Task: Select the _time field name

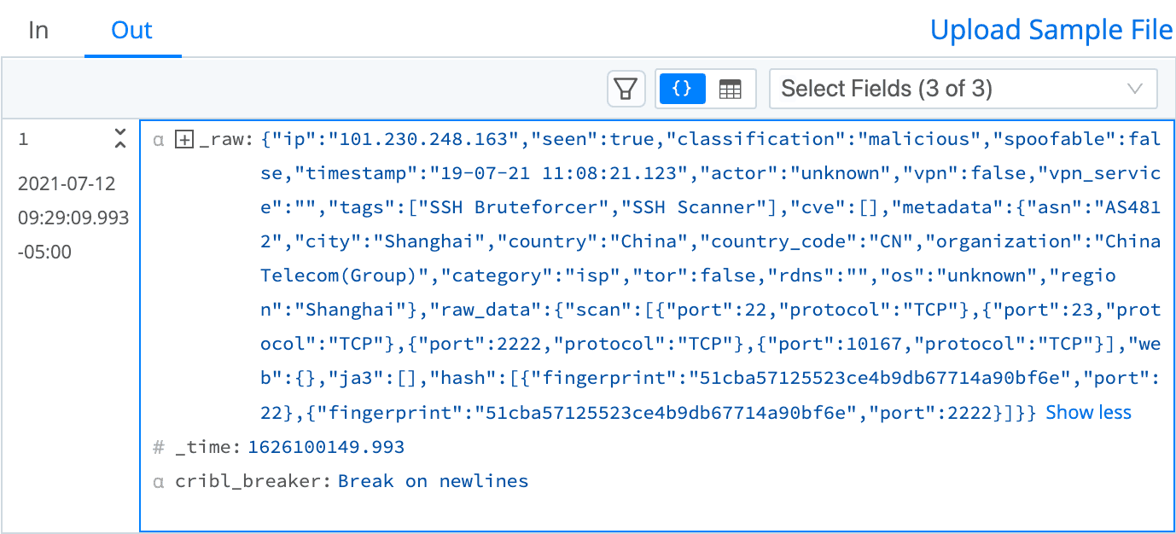Action: coord(209,447)
